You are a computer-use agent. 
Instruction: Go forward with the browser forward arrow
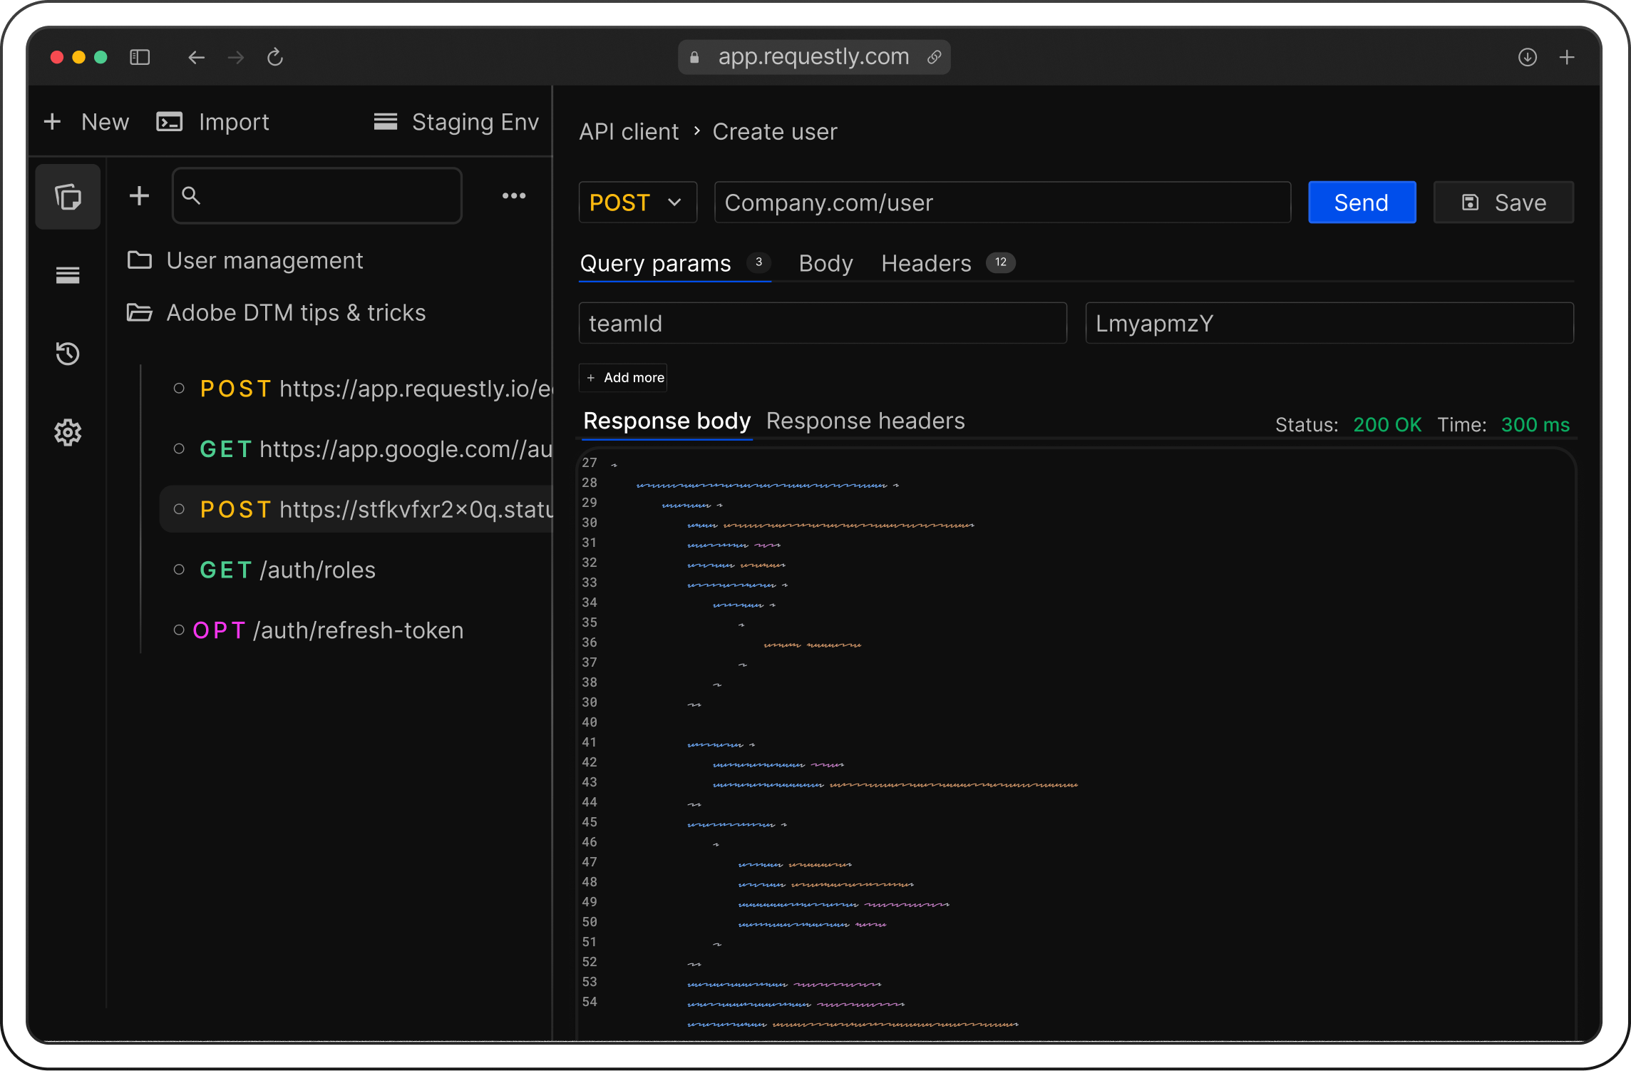[236, 57]
